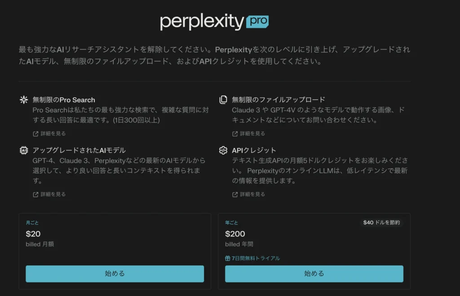Viewport: 460px width, 296px height.
Task: Click the stacked-documents icon beside 無制限のファイルアップロード
Action: 223,100
